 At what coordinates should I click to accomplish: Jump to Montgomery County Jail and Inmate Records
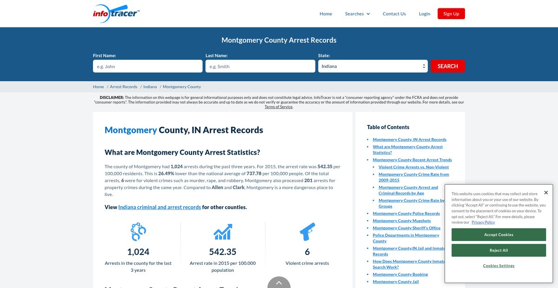click(409, 251)
